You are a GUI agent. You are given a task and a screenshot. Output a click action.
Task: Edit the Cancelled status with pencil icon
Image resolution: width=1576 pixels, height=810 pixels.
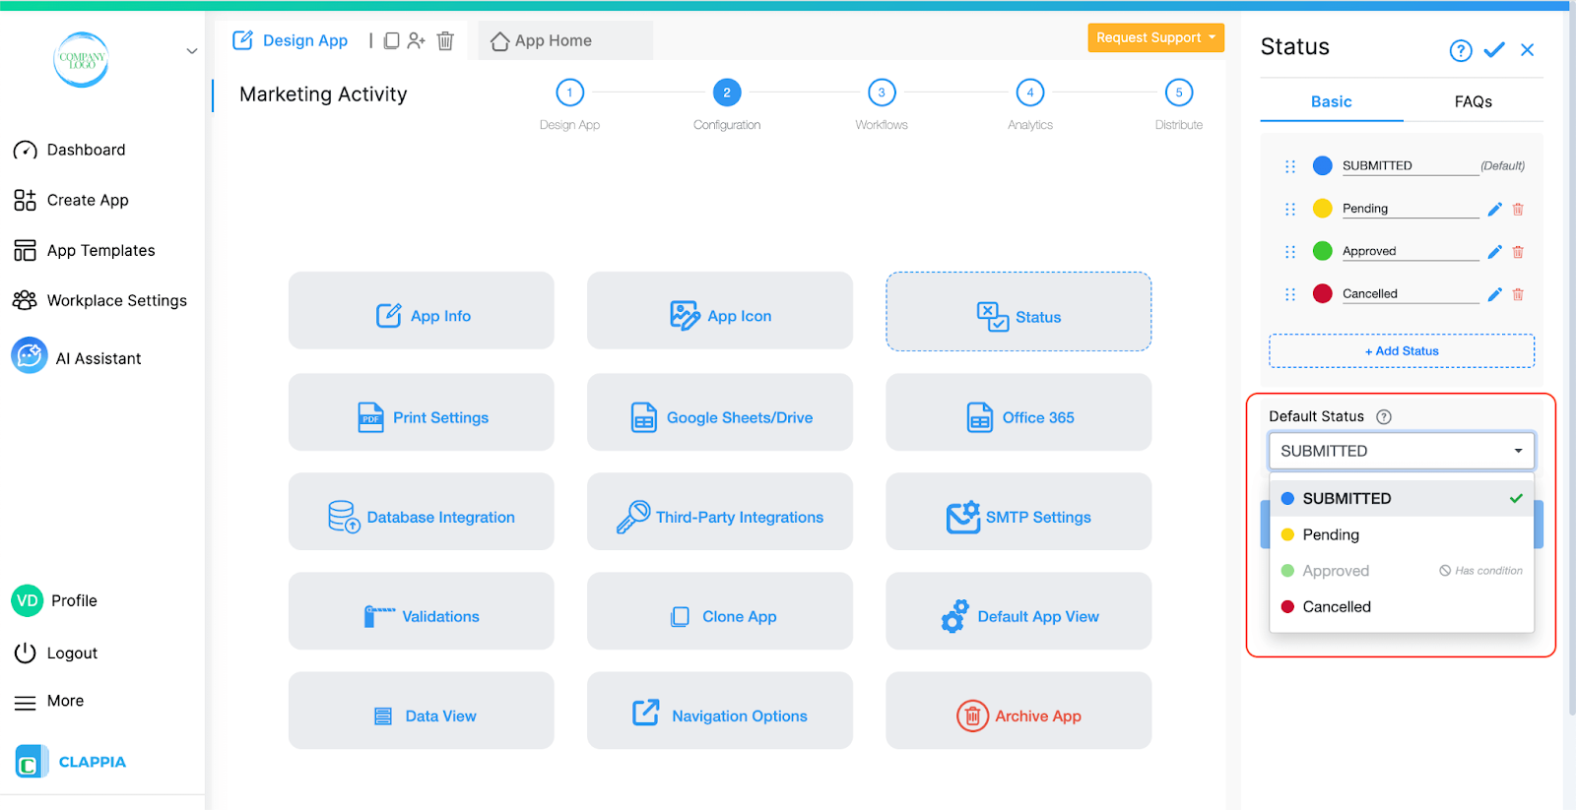click(1494, 294)
